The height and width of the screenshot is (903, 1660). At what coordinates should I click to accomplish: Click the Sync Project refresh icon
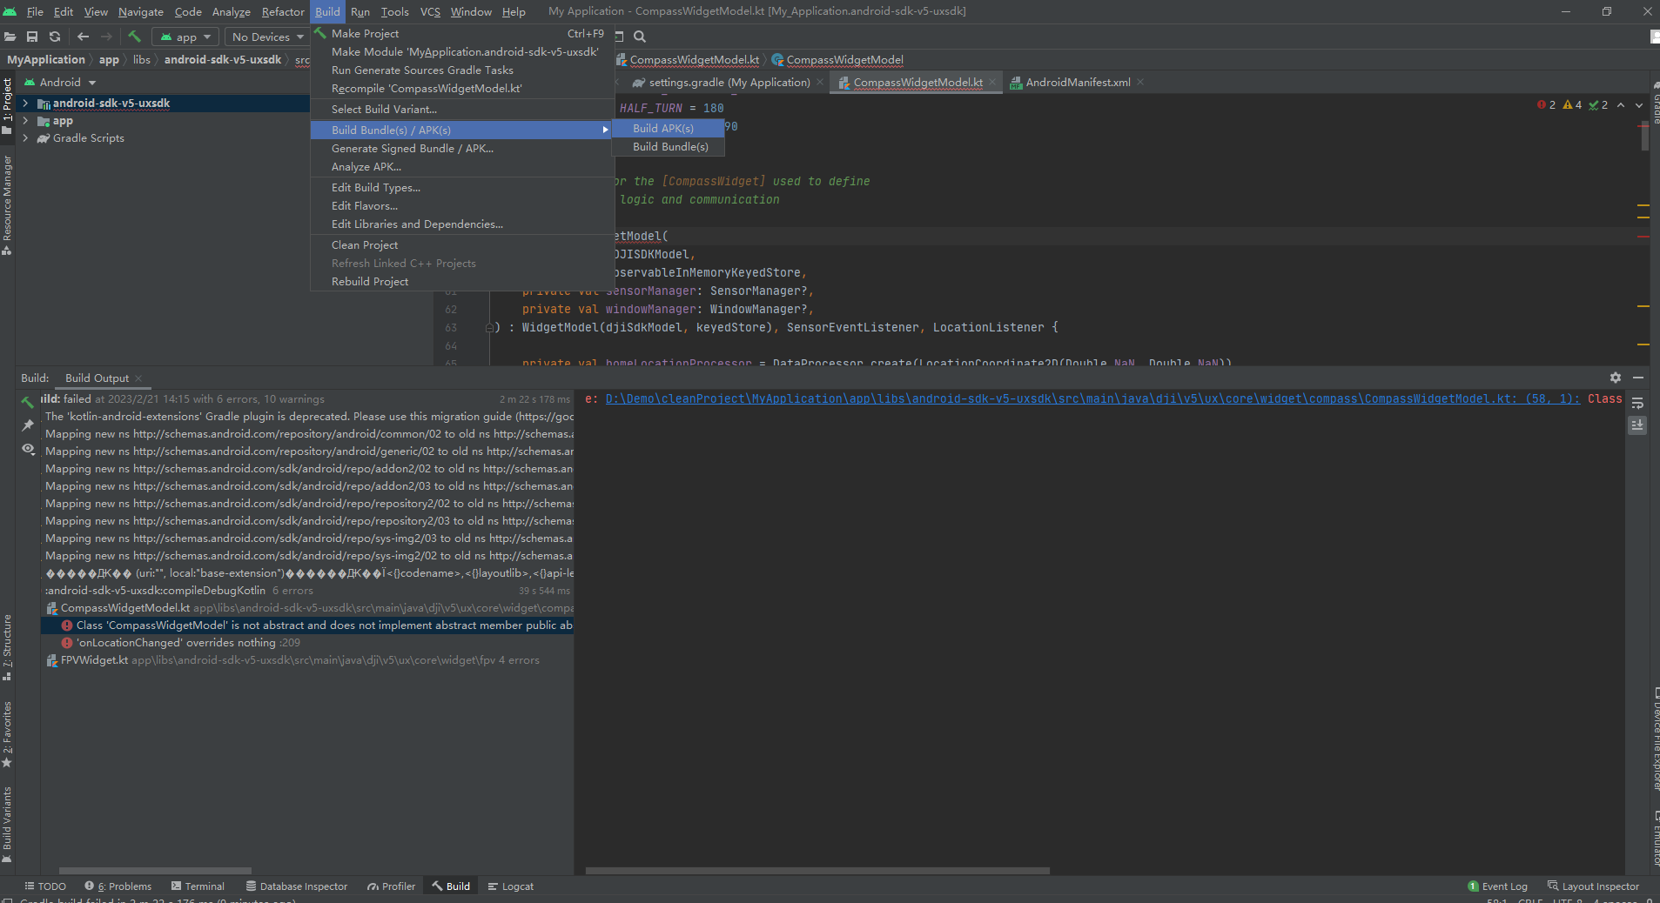click(54, 37)
